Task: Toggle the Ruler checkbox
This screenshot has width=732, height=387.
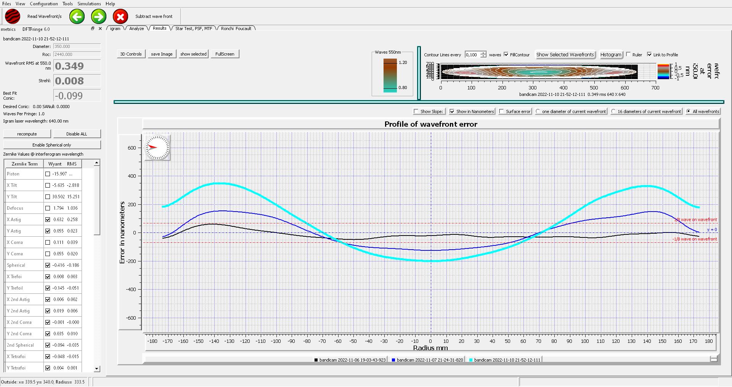Action: (x=629, y=54)
